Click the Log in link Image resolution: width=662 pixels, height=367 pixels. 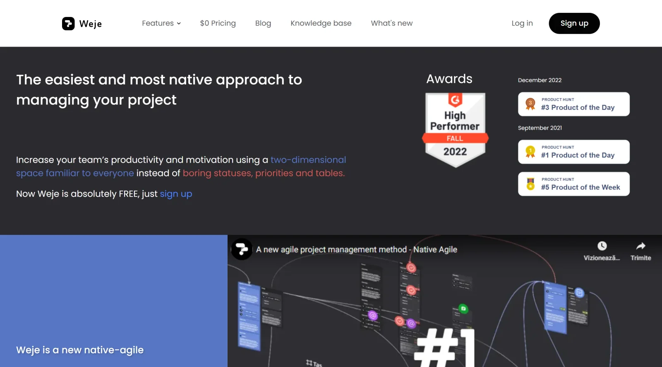point(522,23)
